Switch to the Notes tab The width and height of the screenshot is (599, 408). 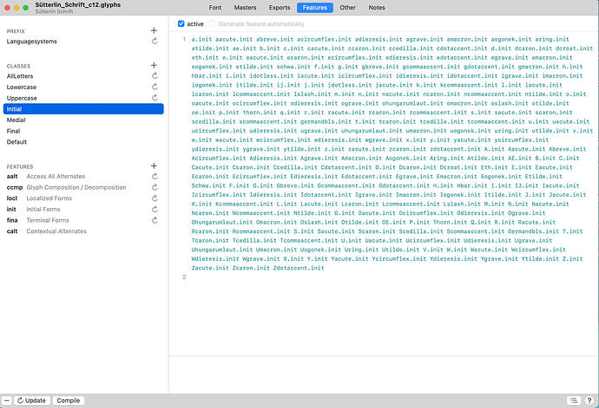[377, 8]
